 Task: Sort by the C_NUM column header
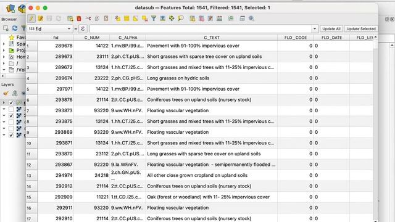pyautogui.click(x=92, y=38)
